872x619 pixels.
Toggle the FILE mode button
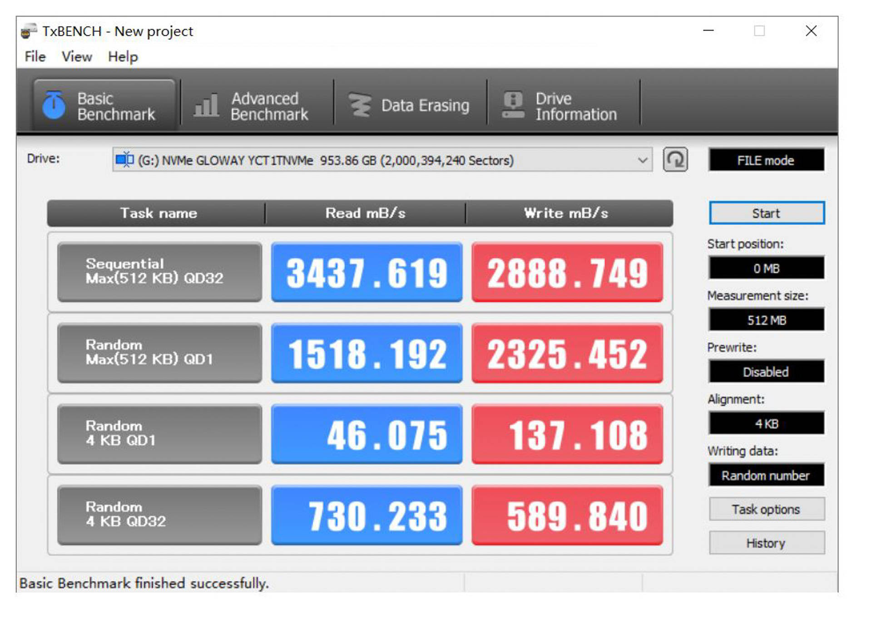pos(766,160)
